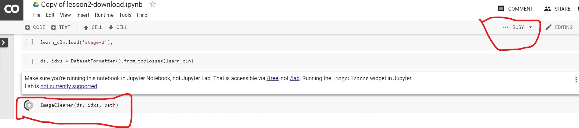Open the comment panel
Viewport: 579px width, 128px height.
(x=515, y=9)
